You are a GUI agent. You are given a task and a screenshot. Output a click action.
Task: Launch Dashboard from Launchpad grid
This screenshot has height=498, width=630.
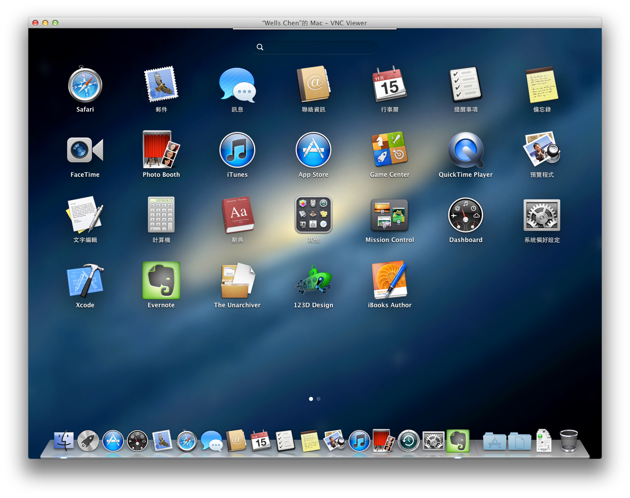466,215
